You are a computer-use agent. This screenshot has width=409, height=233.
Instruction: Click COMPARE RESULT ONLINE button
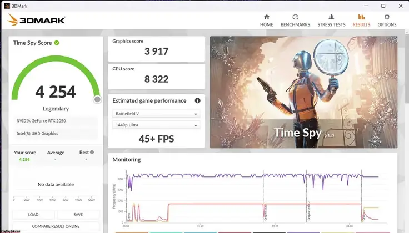click(56, 226)
